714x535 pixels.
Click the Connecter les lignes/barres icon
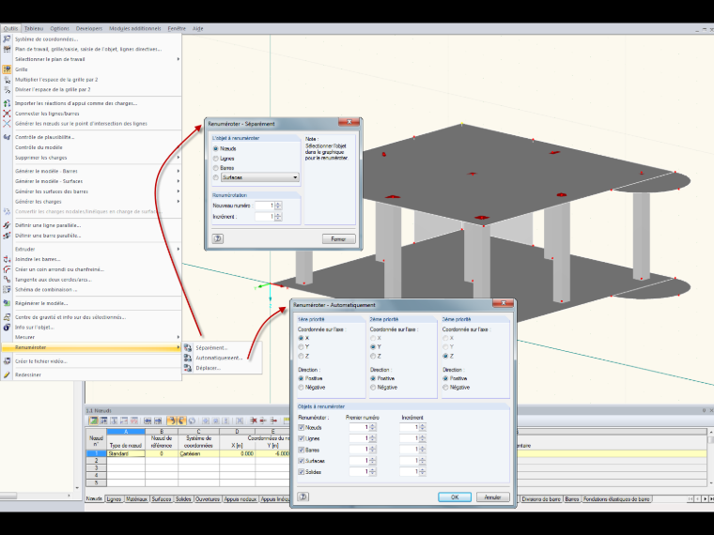tap(7, 114)
